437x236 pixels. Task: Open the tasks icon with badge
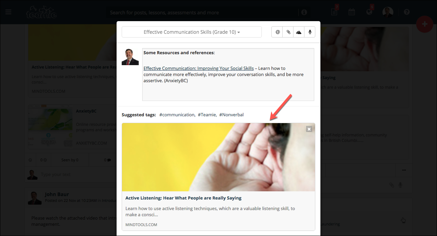click(334, 12)
